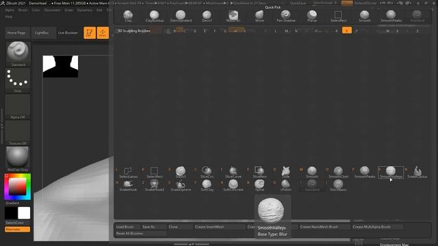Filter brushes by letter M
This screenshot has width=438, height=246.
[286, 31]
